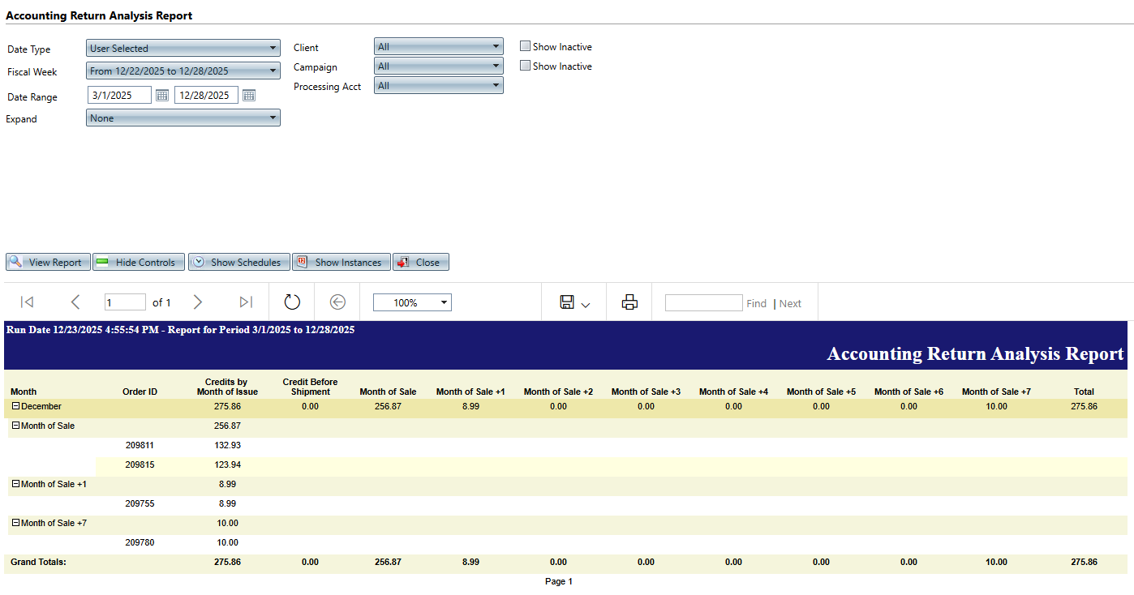Collapse the December row group
This screenshot has width=1134, height=595.
[15, 406]
